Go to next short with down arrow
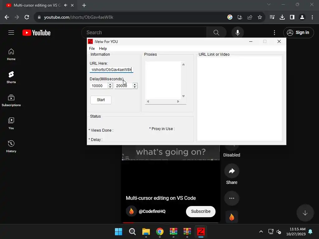The height and width of the screenshot is (239, 319). (305, 213)
